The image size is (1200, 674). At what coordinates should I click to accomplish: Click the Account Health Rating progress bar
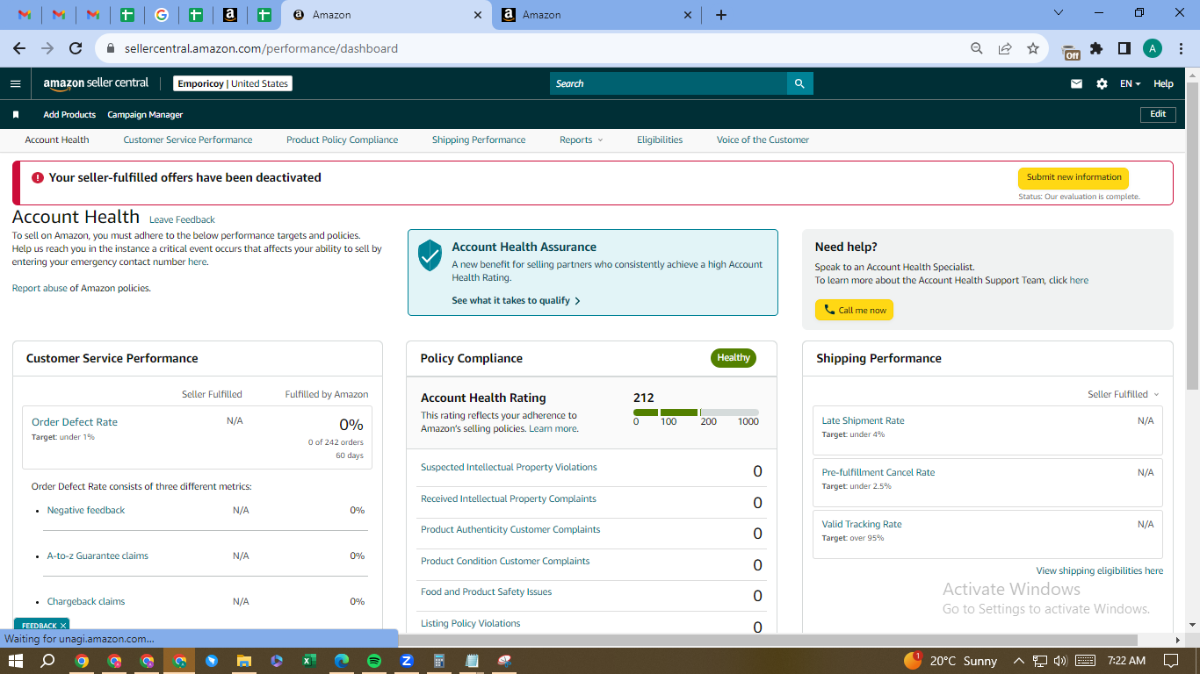pyautogui.click(x=696, y=412)
